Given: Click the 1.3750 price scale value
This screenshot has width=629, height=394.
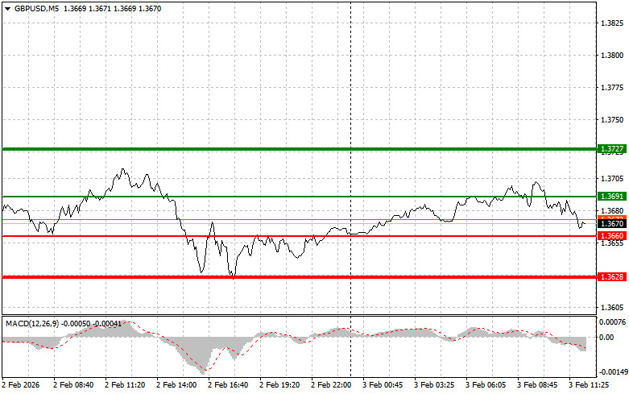Looking at the screenshot, I should (612, 119).
